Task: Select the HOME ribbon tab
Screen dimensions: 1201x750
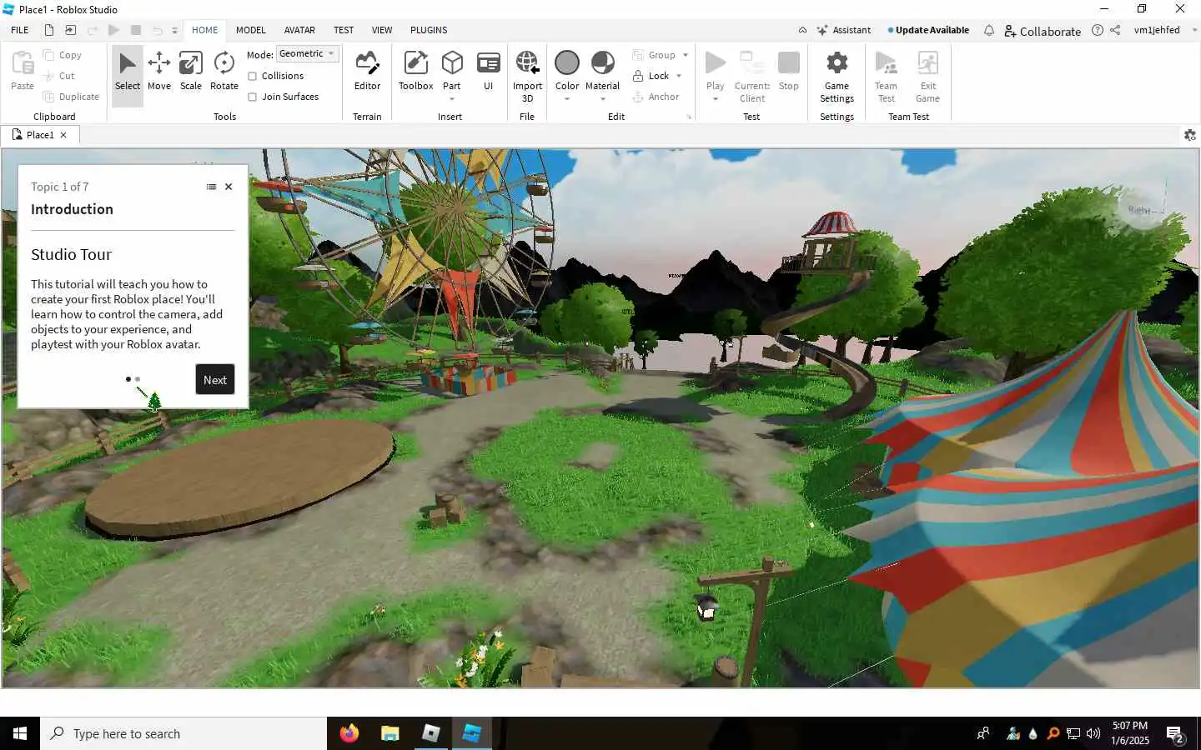Action: pos(204,30)
